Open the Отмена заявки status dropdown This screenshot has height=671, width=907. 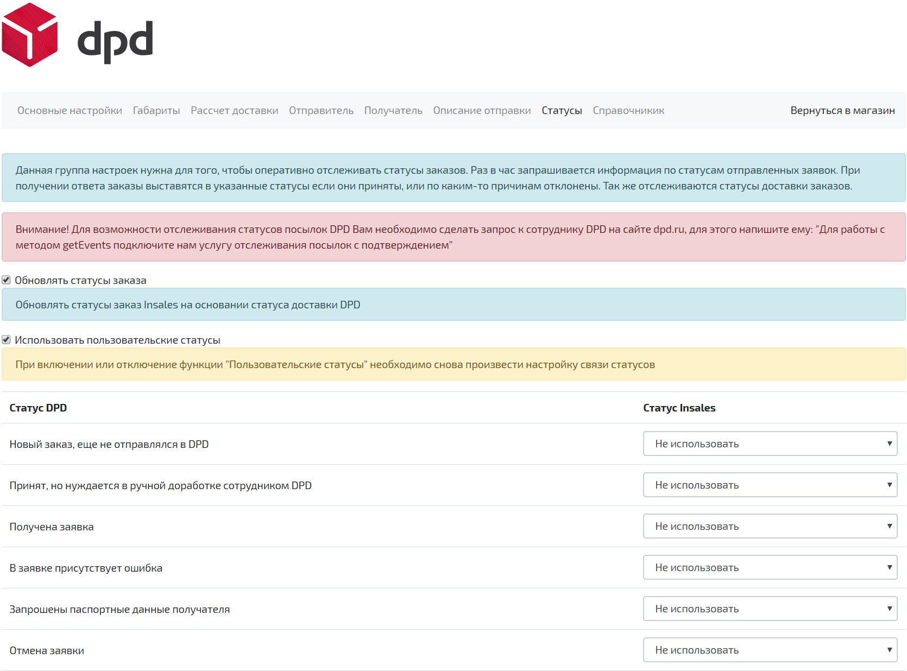[770, 650]
